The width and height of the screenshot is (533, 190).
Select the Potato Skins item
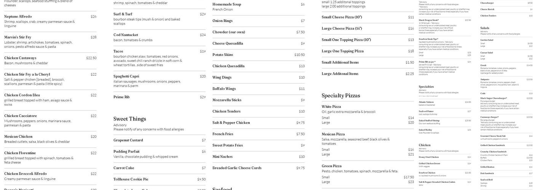pyautogui.click(x=223, y=55)
